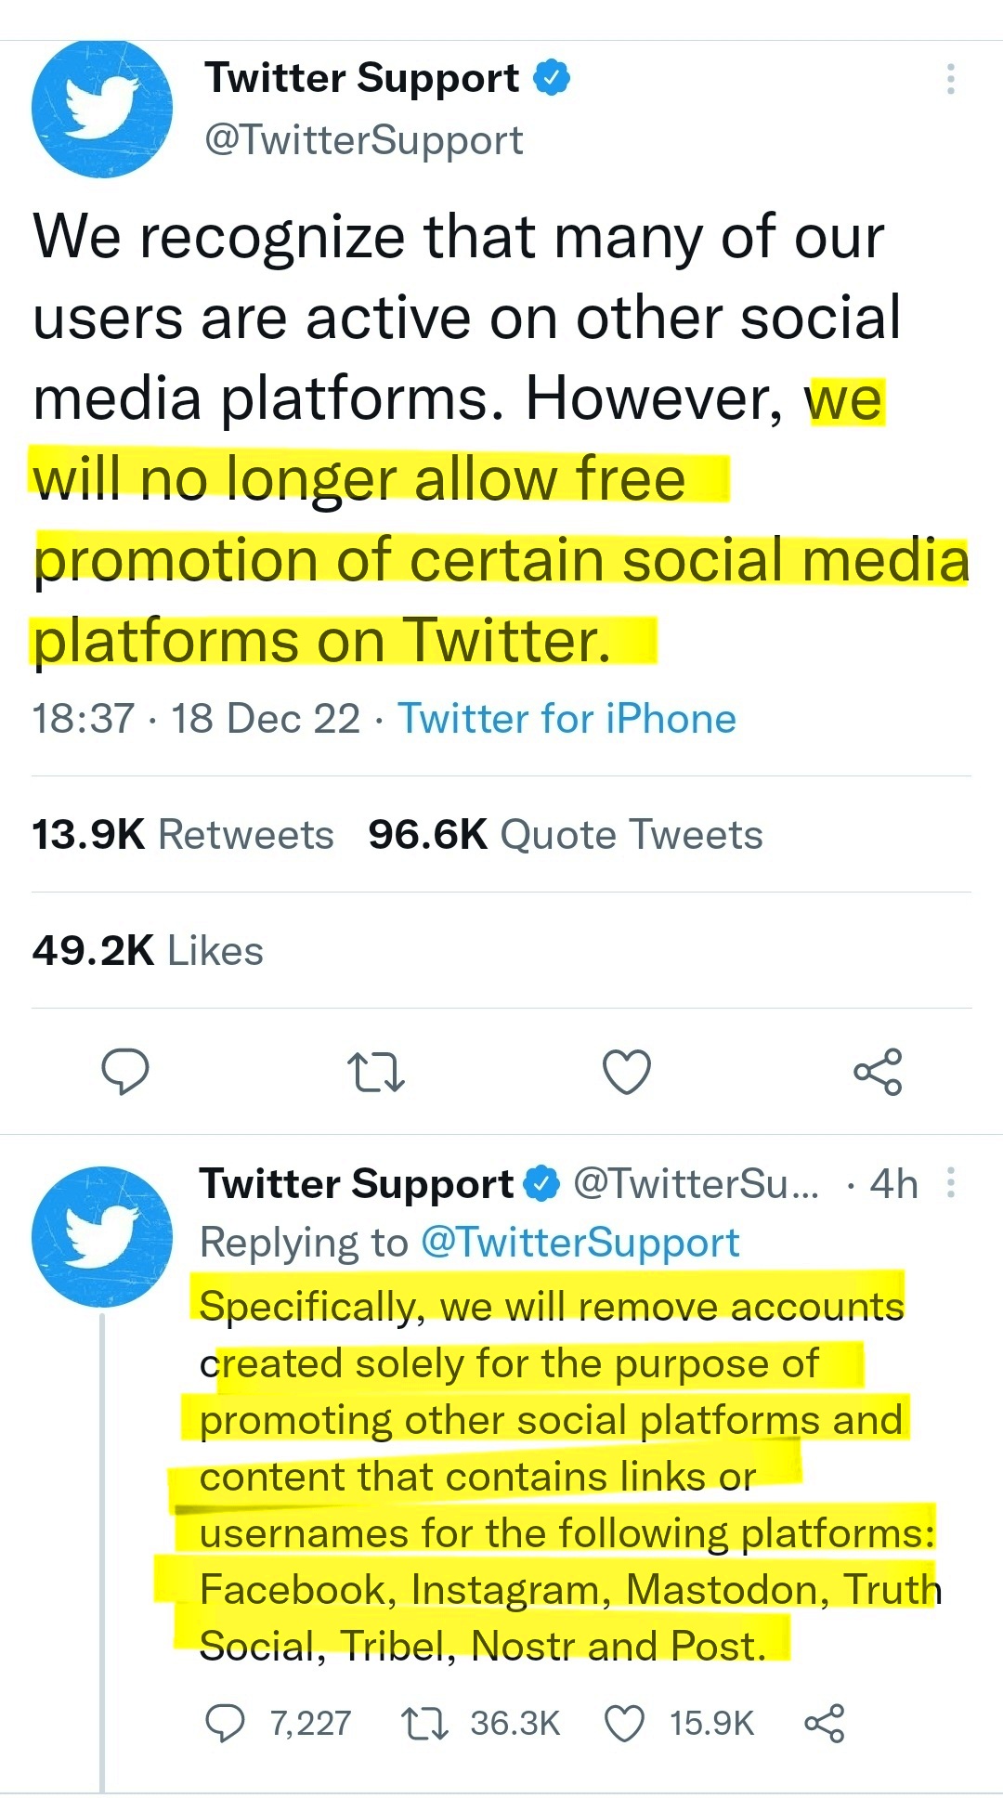1003x1811 pixels.
Task: Open the @TwitterSupport mention link in reply
Action: click(x=580, y=1243)
